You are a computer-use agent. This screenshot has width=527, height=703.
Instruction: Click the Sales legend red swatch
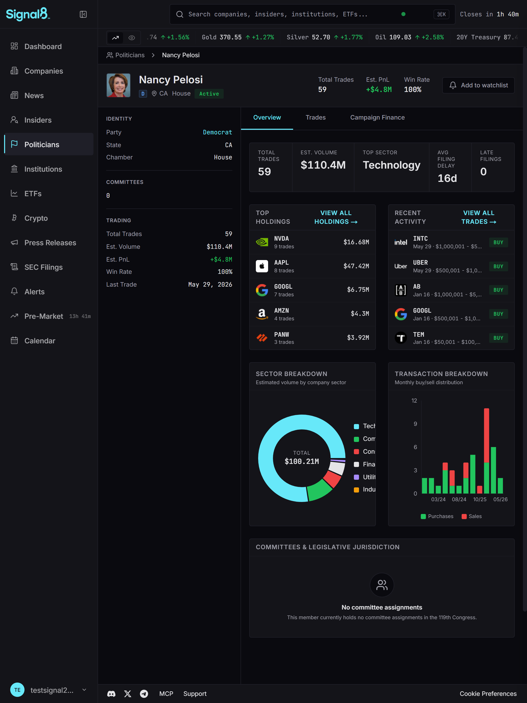pyautogui.click(x=464, y=517)
